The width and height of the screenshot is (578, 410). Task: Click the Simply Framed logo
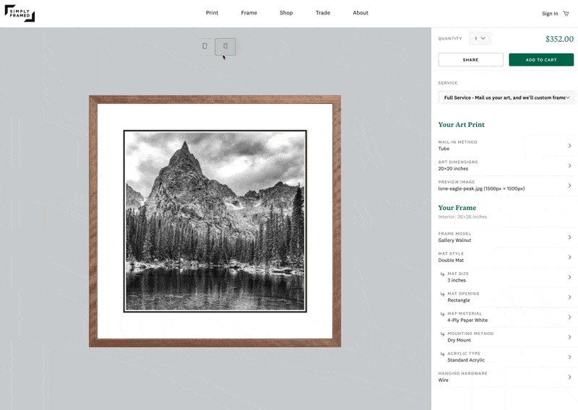(20, 13)
